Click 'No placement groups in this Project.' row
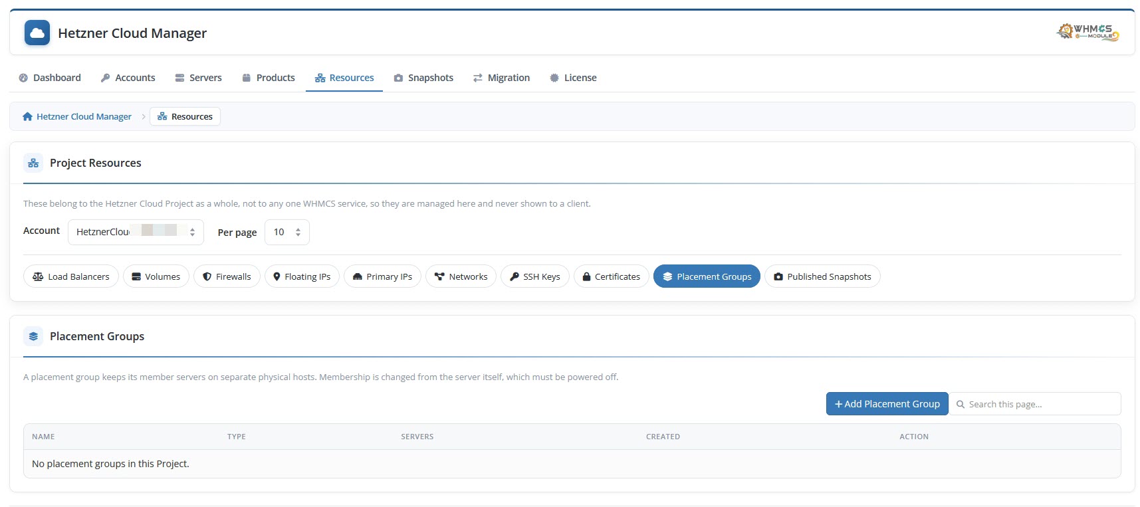Viewport: 1140px width, 507px height. [572, 464]
